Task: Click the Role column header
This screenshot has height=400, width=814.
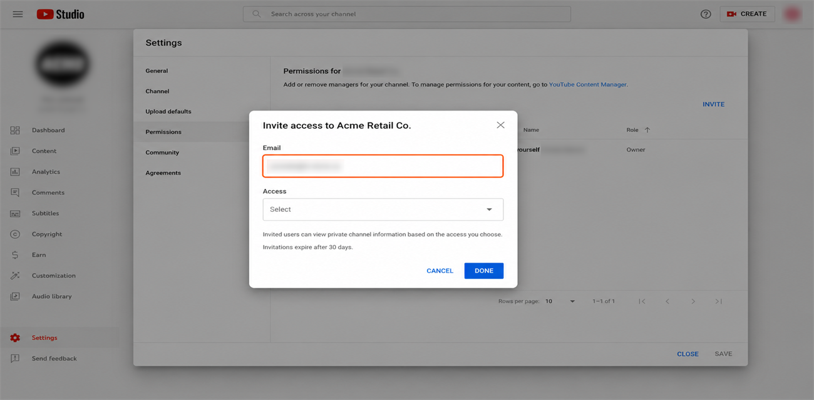Action: pyautogui.click(x=632, y=130)
